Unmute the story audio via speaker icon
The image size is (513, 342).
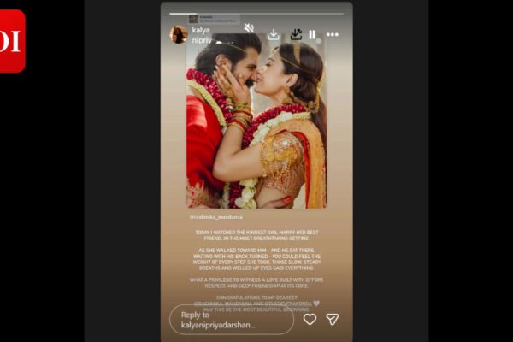point(249,28)
